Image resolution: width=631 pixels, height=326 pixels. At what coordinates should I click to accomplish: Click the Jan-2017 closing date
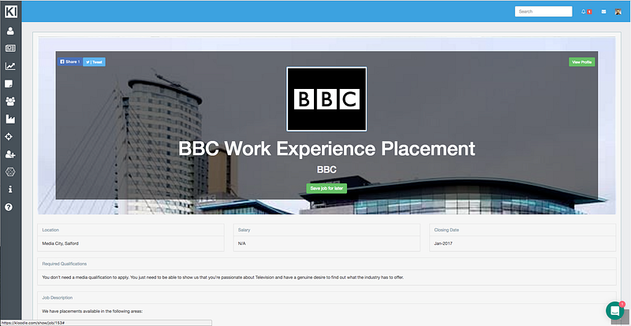(x=442, y=243)
